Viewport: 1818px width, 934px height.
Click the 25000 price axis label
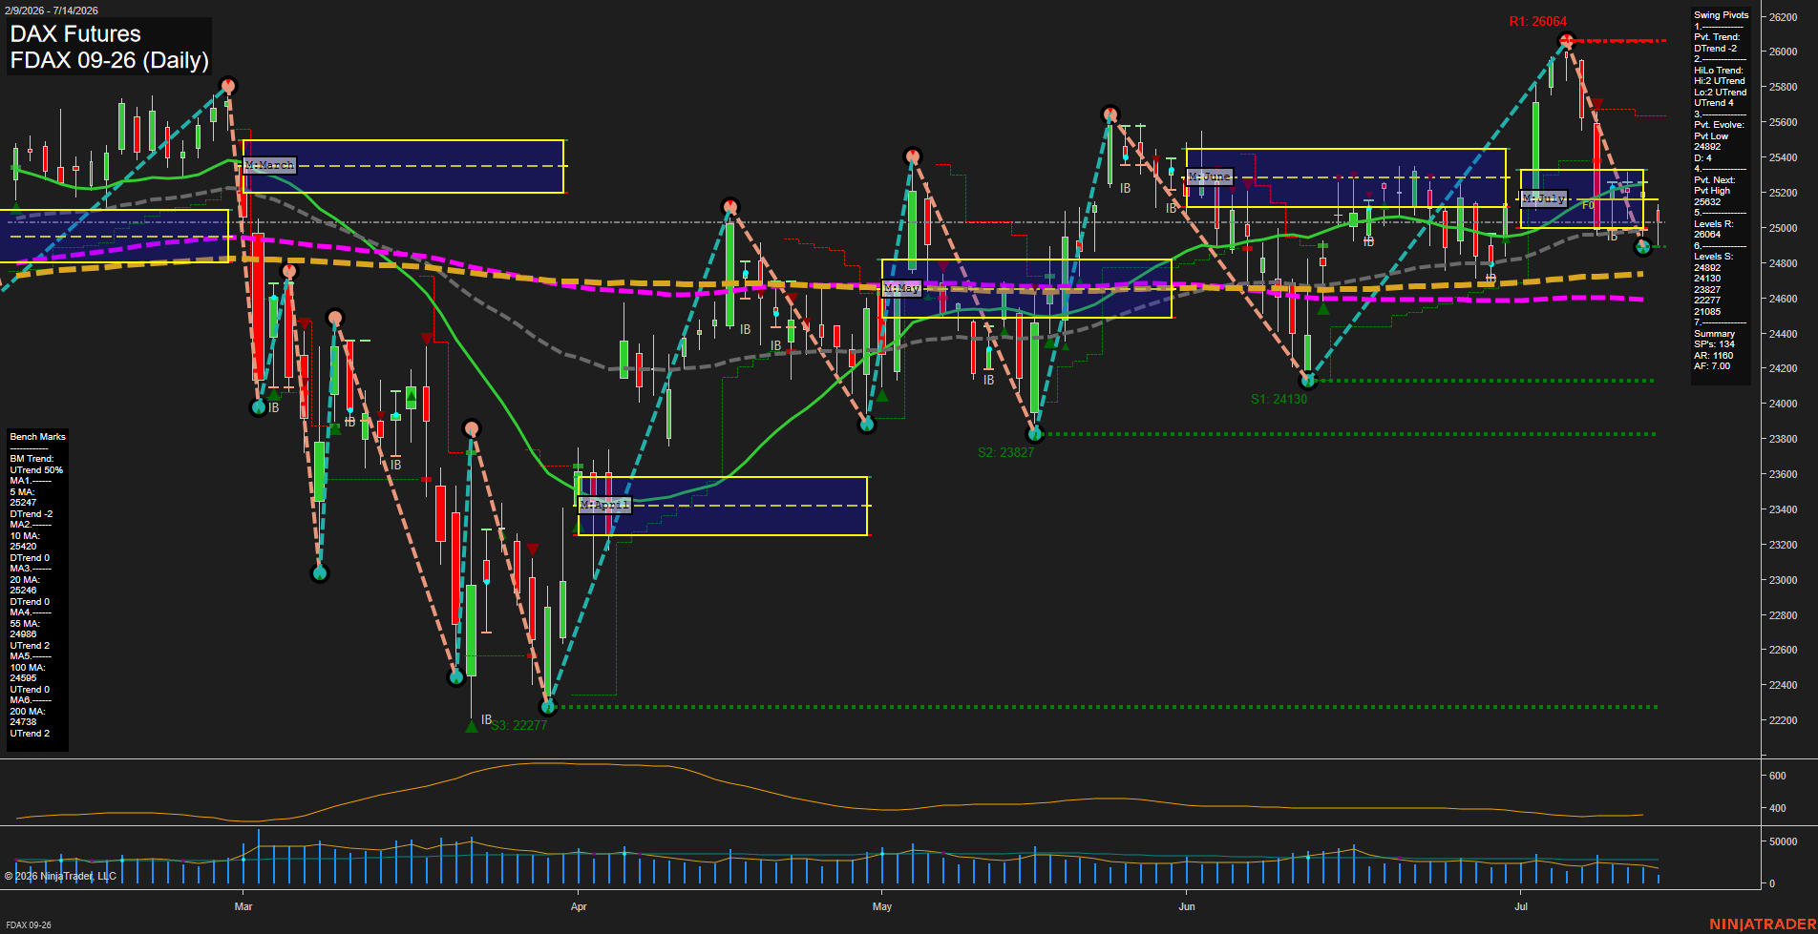(1783, 228)
